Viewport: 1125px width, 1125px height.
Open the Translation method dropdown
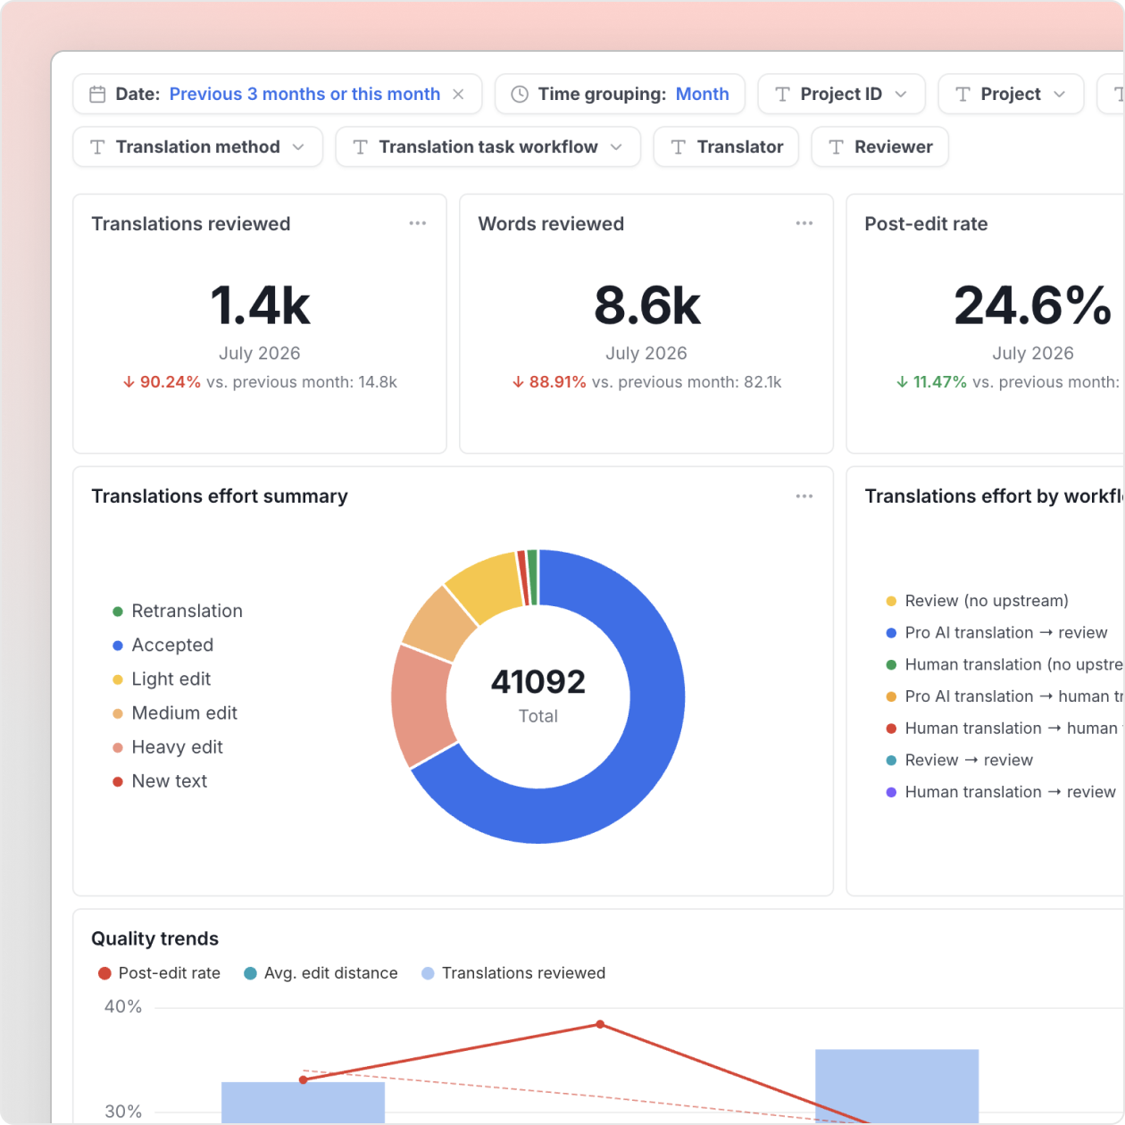tap(197, 146)
